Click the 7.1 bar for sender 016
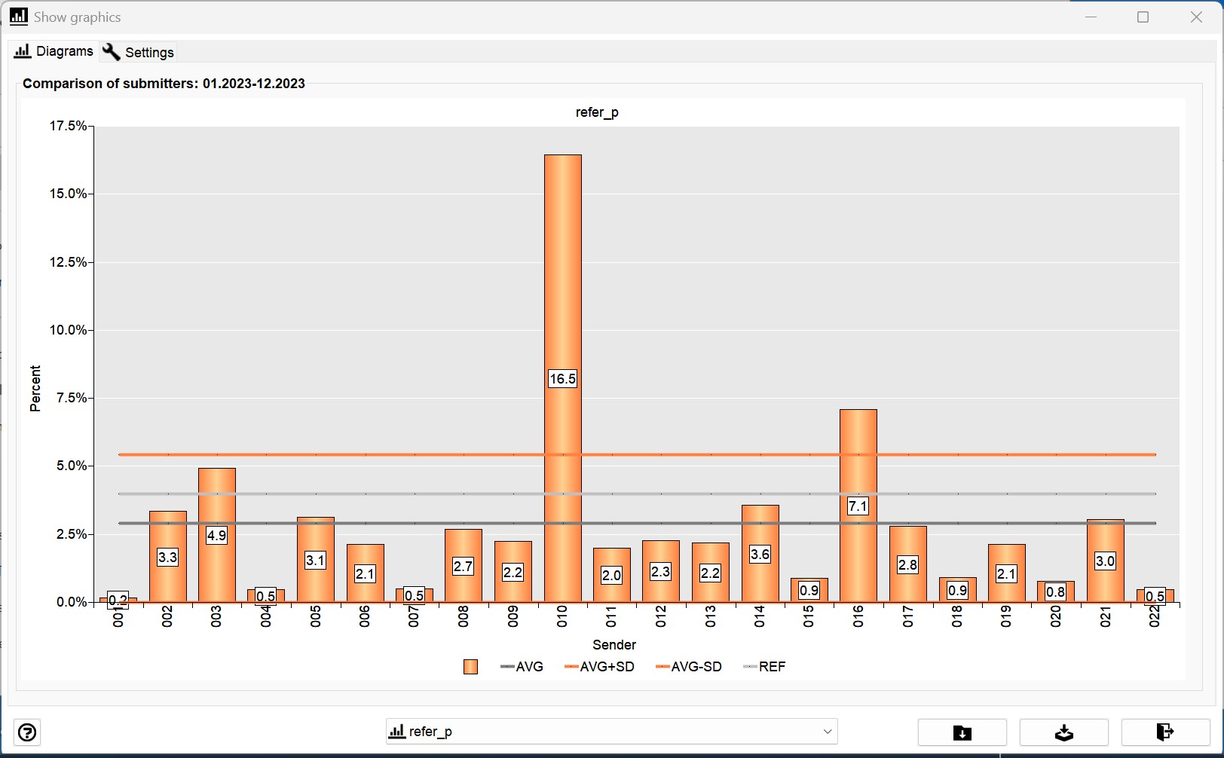The image size is (1224, 758). point(858,506)
